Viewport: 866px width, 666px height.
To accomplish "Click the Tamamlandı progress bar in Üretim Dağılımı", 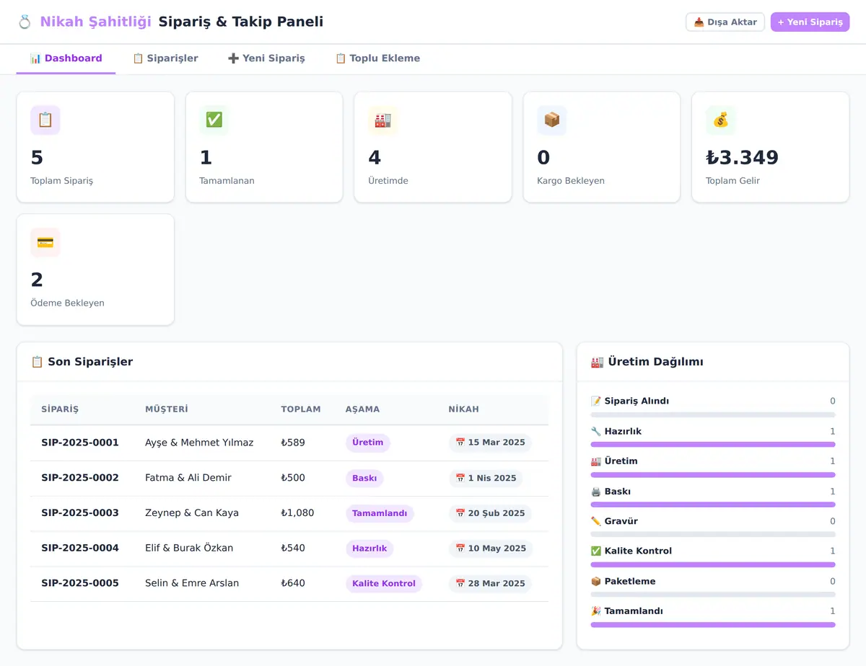I will click(x=713, y=624).
